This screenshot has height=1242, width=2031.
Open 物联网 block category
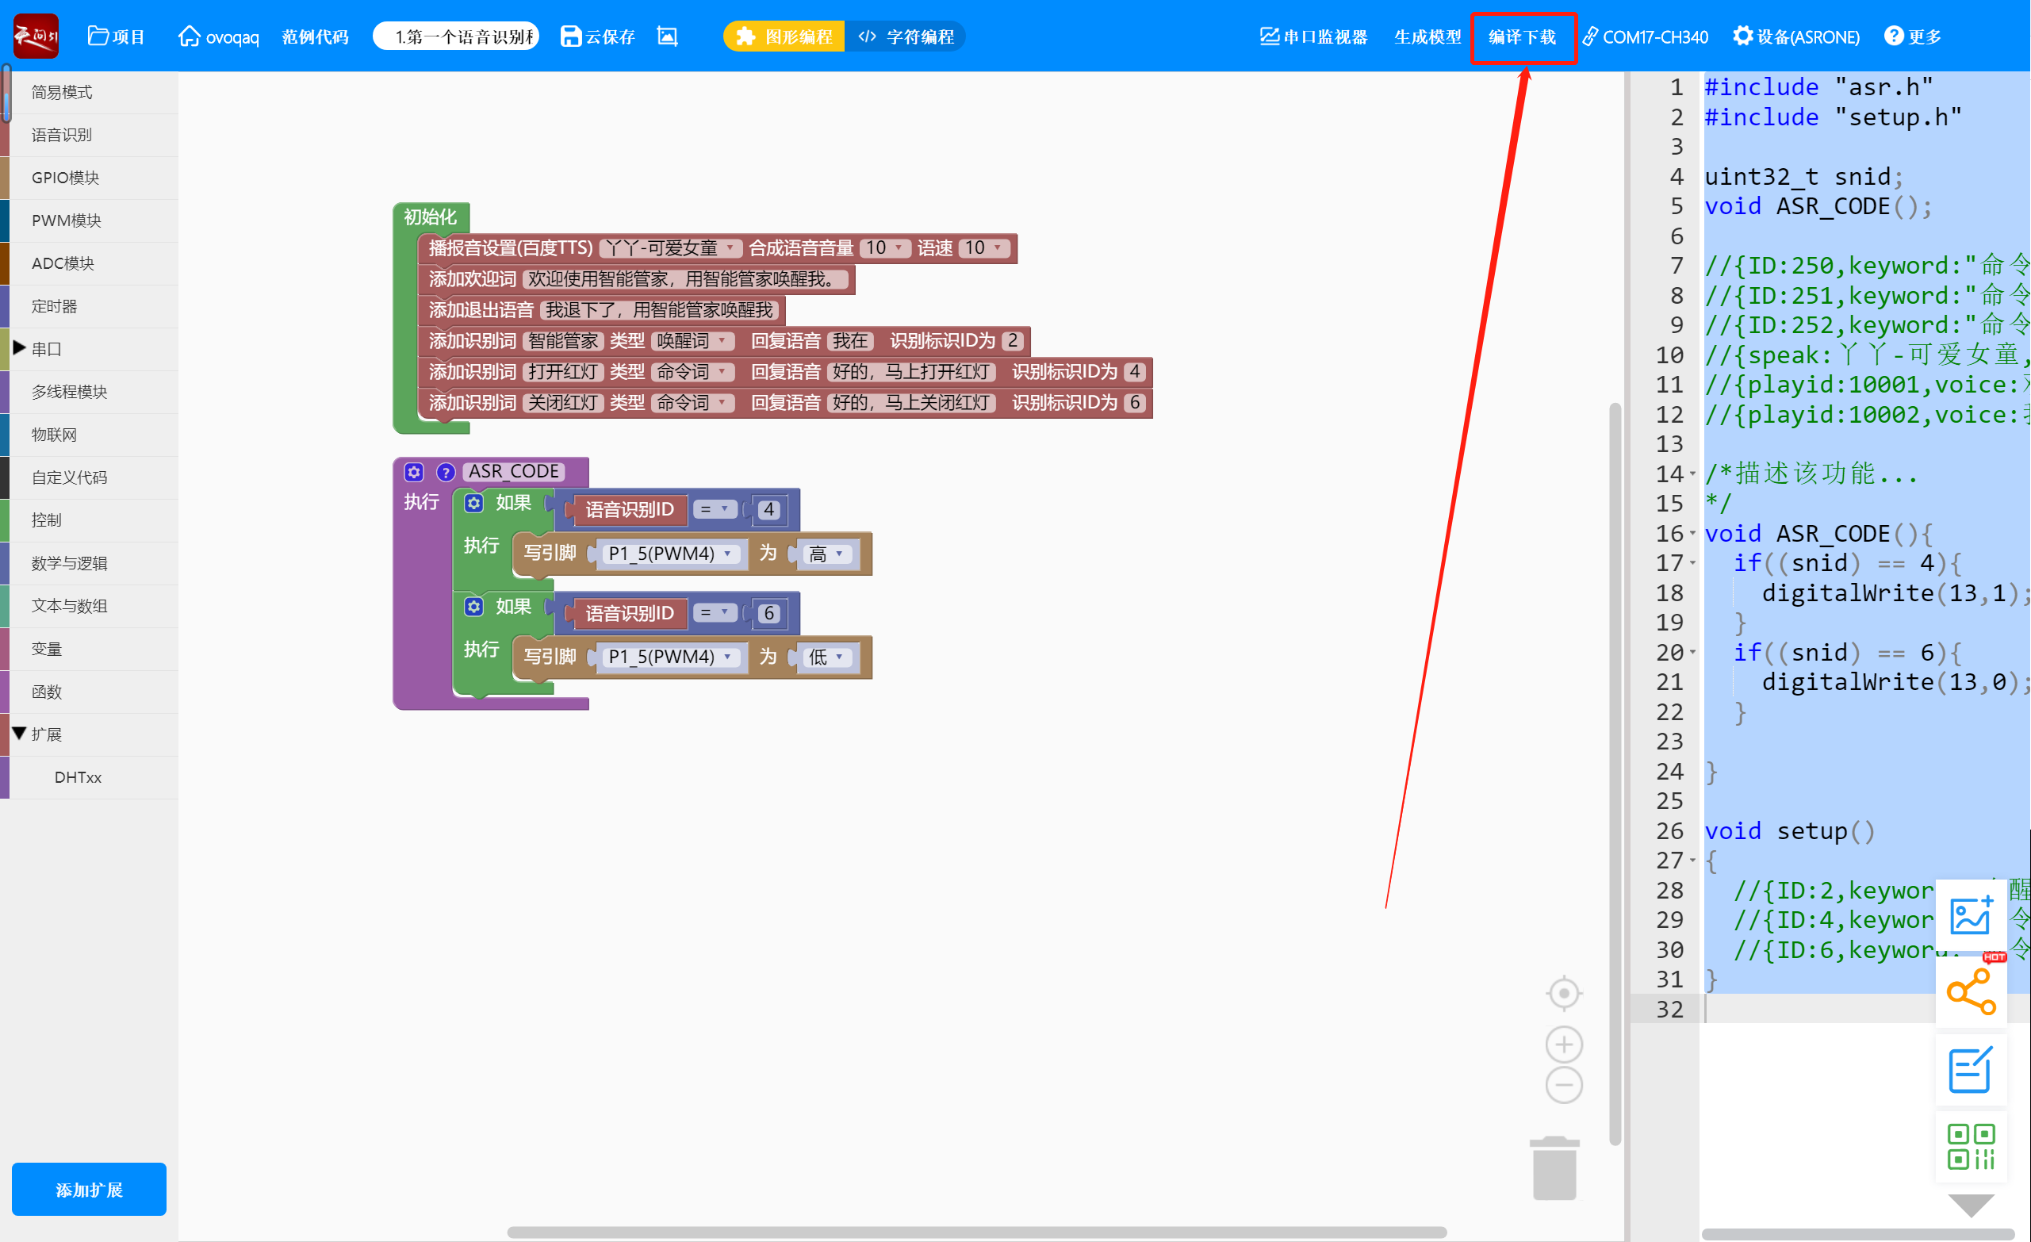click(x=89, y=435)
